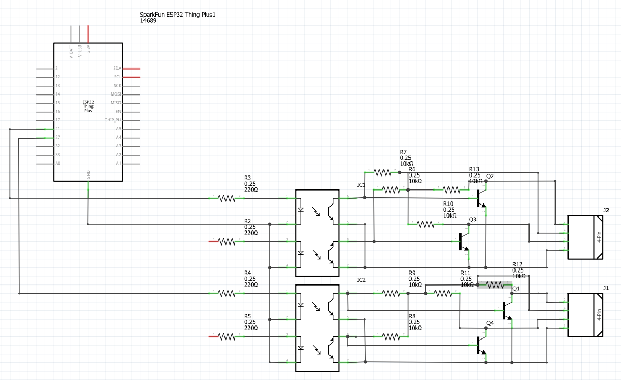Screen dimensions: 621x380
Task: Click the 3.3V power pin on ESP32
Action: [x=88, y=34]
